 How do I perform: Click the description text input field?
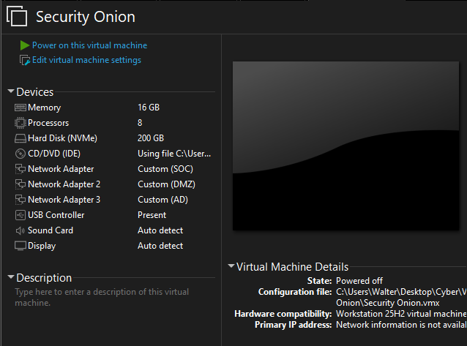(110, 298)
